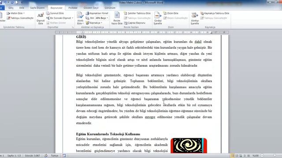Click the zoom slider handle
This screenshot has height=158, width=282.
pyautogui.click(x=275, y=156)
